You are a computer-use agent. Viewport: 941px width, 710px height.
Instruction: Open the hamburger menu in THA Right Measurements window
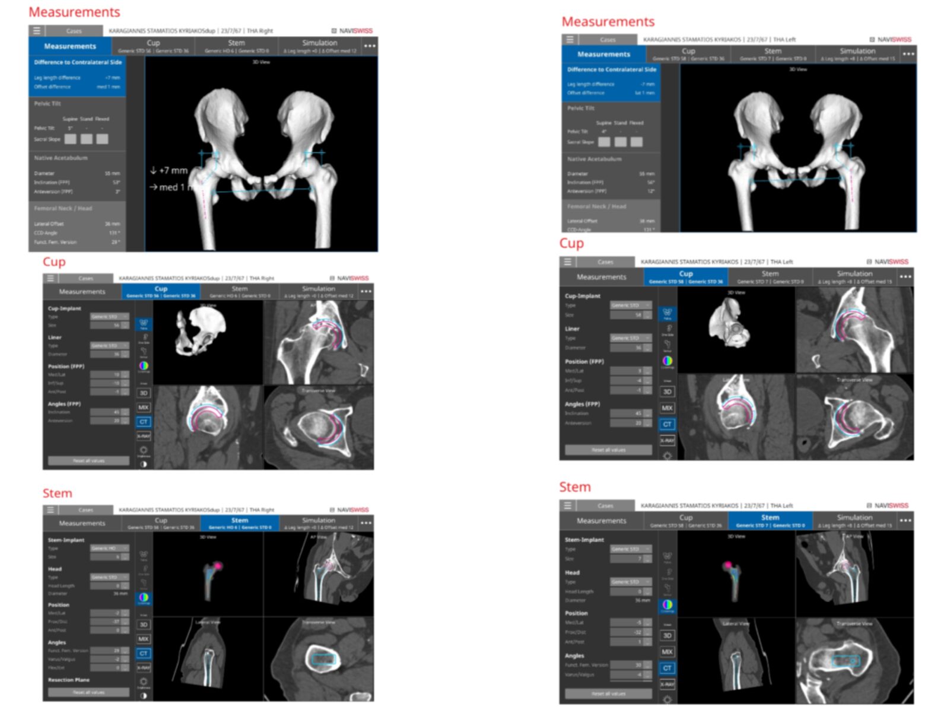[37, 31]
